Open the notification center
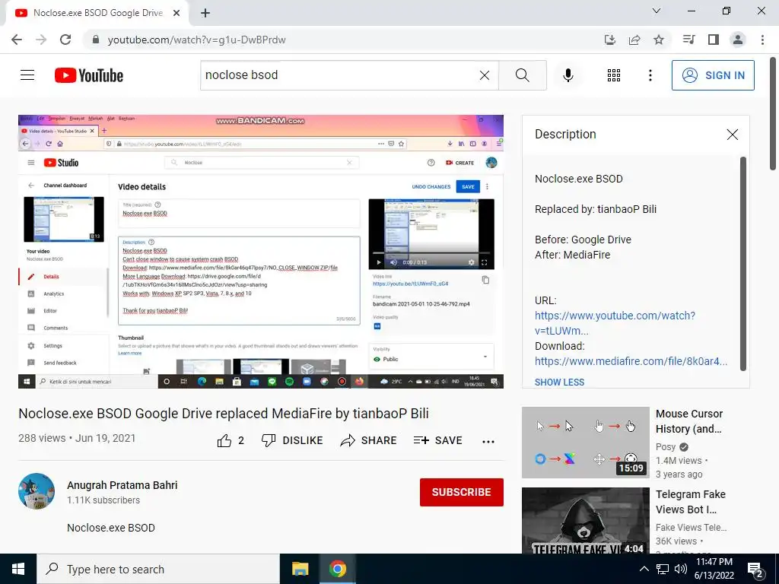The width and height of the screenshot is (779, 584). tap(755, 570)
